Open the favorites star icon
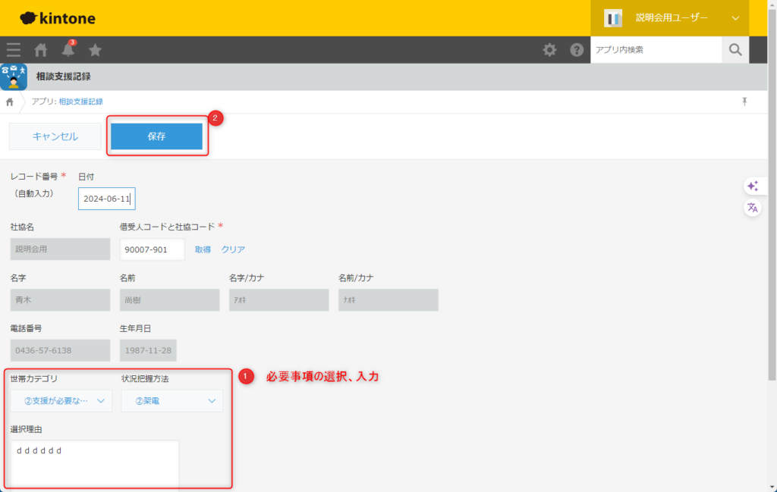The height and width of the screenshot is (492, 777). pos(96,50)
